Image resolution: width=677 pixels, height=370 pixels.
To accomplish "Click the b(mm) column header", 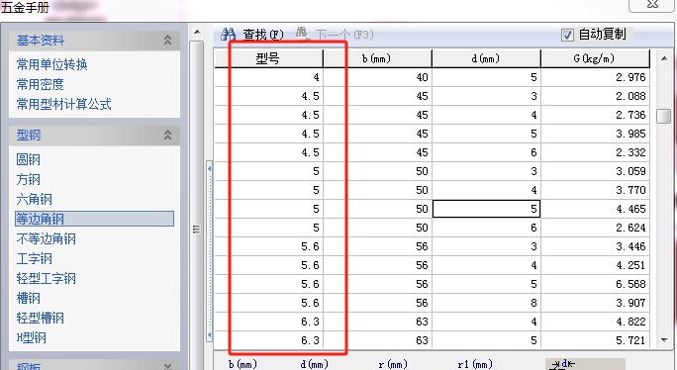I will (x=377, y=58).
